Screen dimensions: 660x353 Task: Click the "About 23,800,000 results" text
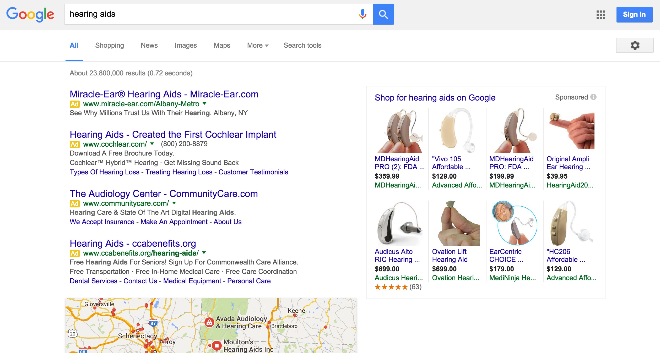131,73
